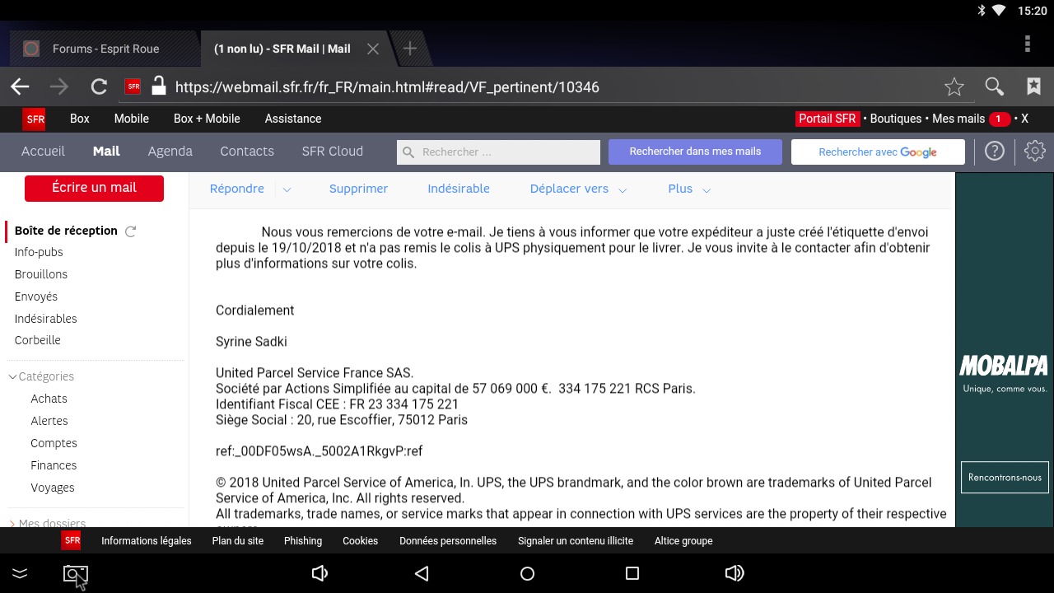
Task: Click the Rechercher search field
Action: 498,152
